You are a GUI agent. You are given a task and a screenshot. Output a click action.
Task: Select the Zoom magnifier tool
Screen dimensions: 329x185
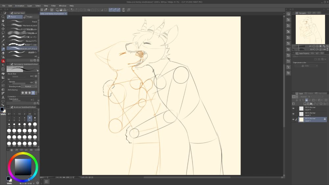[x=3, y=17]
